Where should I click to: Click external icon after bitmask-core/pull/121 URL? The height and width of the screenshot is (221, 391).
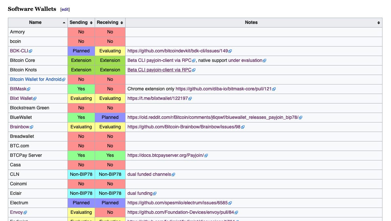tap(274, 89)
